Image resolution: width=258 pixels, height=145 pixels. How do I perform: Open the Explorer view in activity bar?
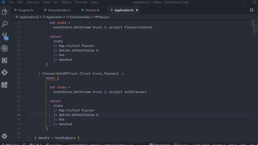(x=4, y=12)
